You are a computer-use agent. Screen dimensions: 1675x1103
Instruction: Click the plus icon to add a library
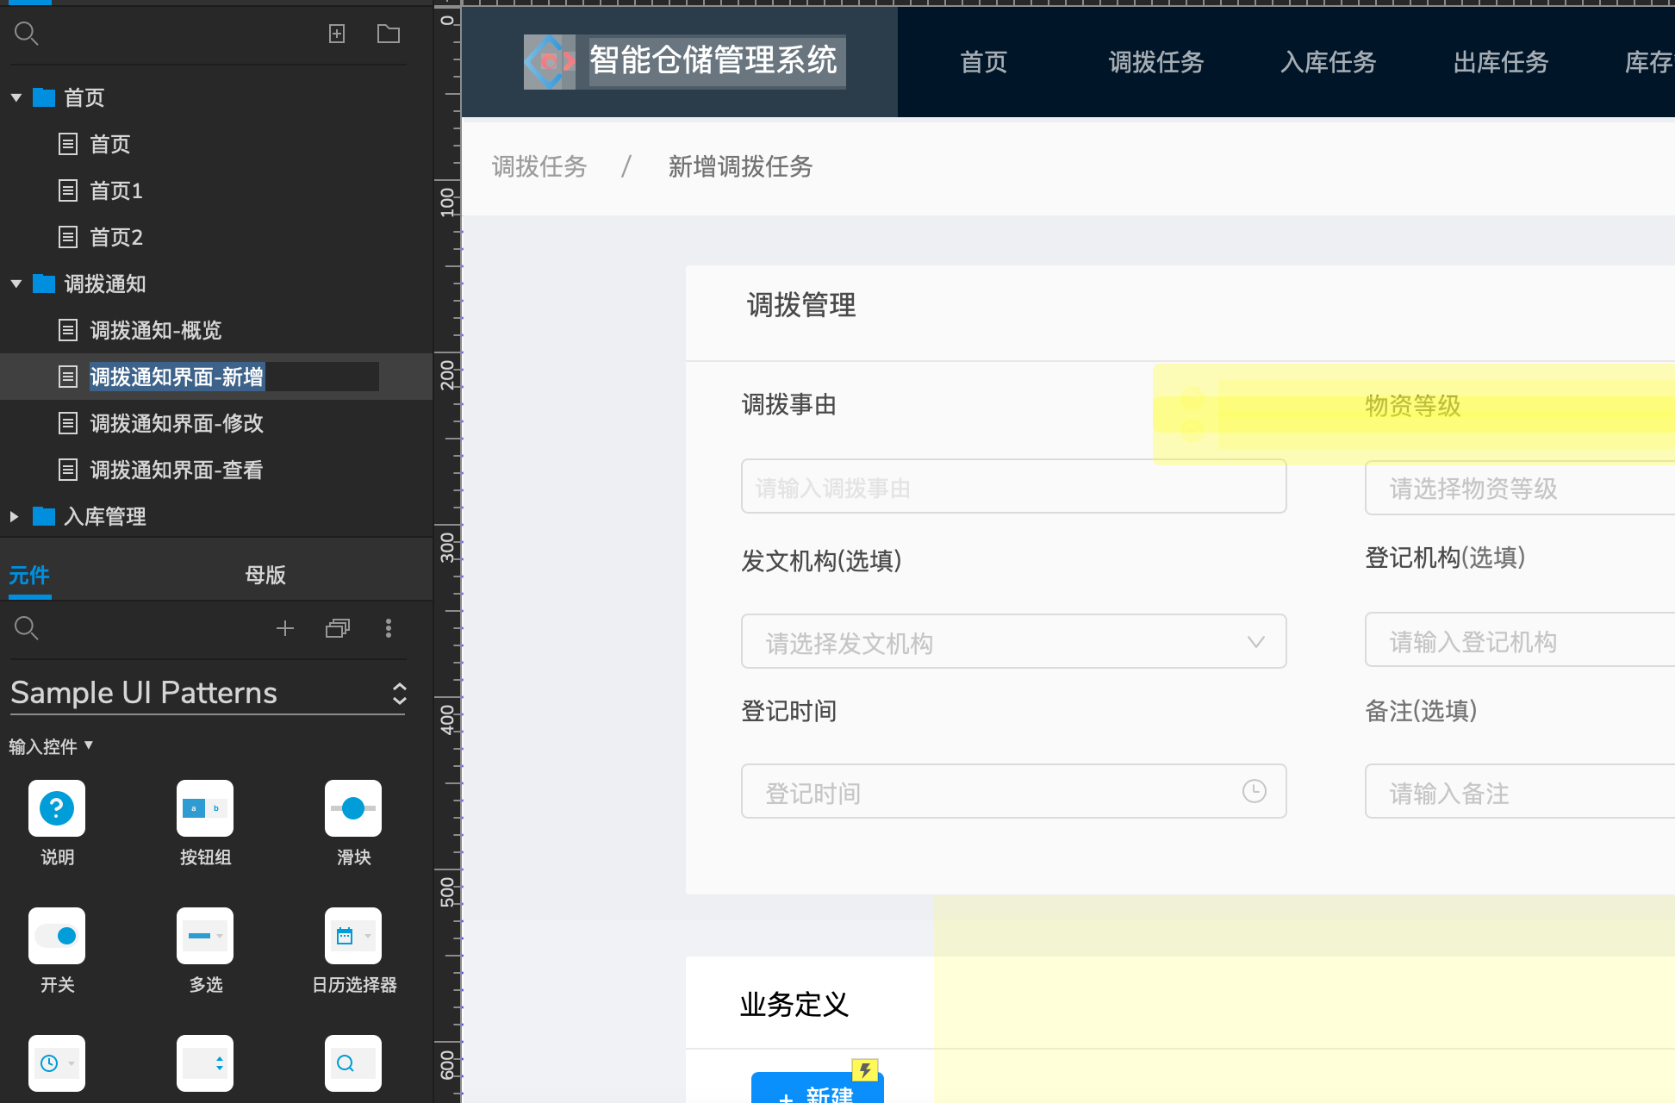point(285,628)
